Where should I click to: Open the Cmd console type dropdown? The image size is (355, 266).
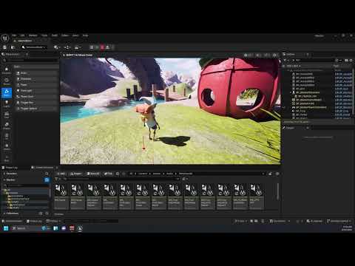coord(54,221)
